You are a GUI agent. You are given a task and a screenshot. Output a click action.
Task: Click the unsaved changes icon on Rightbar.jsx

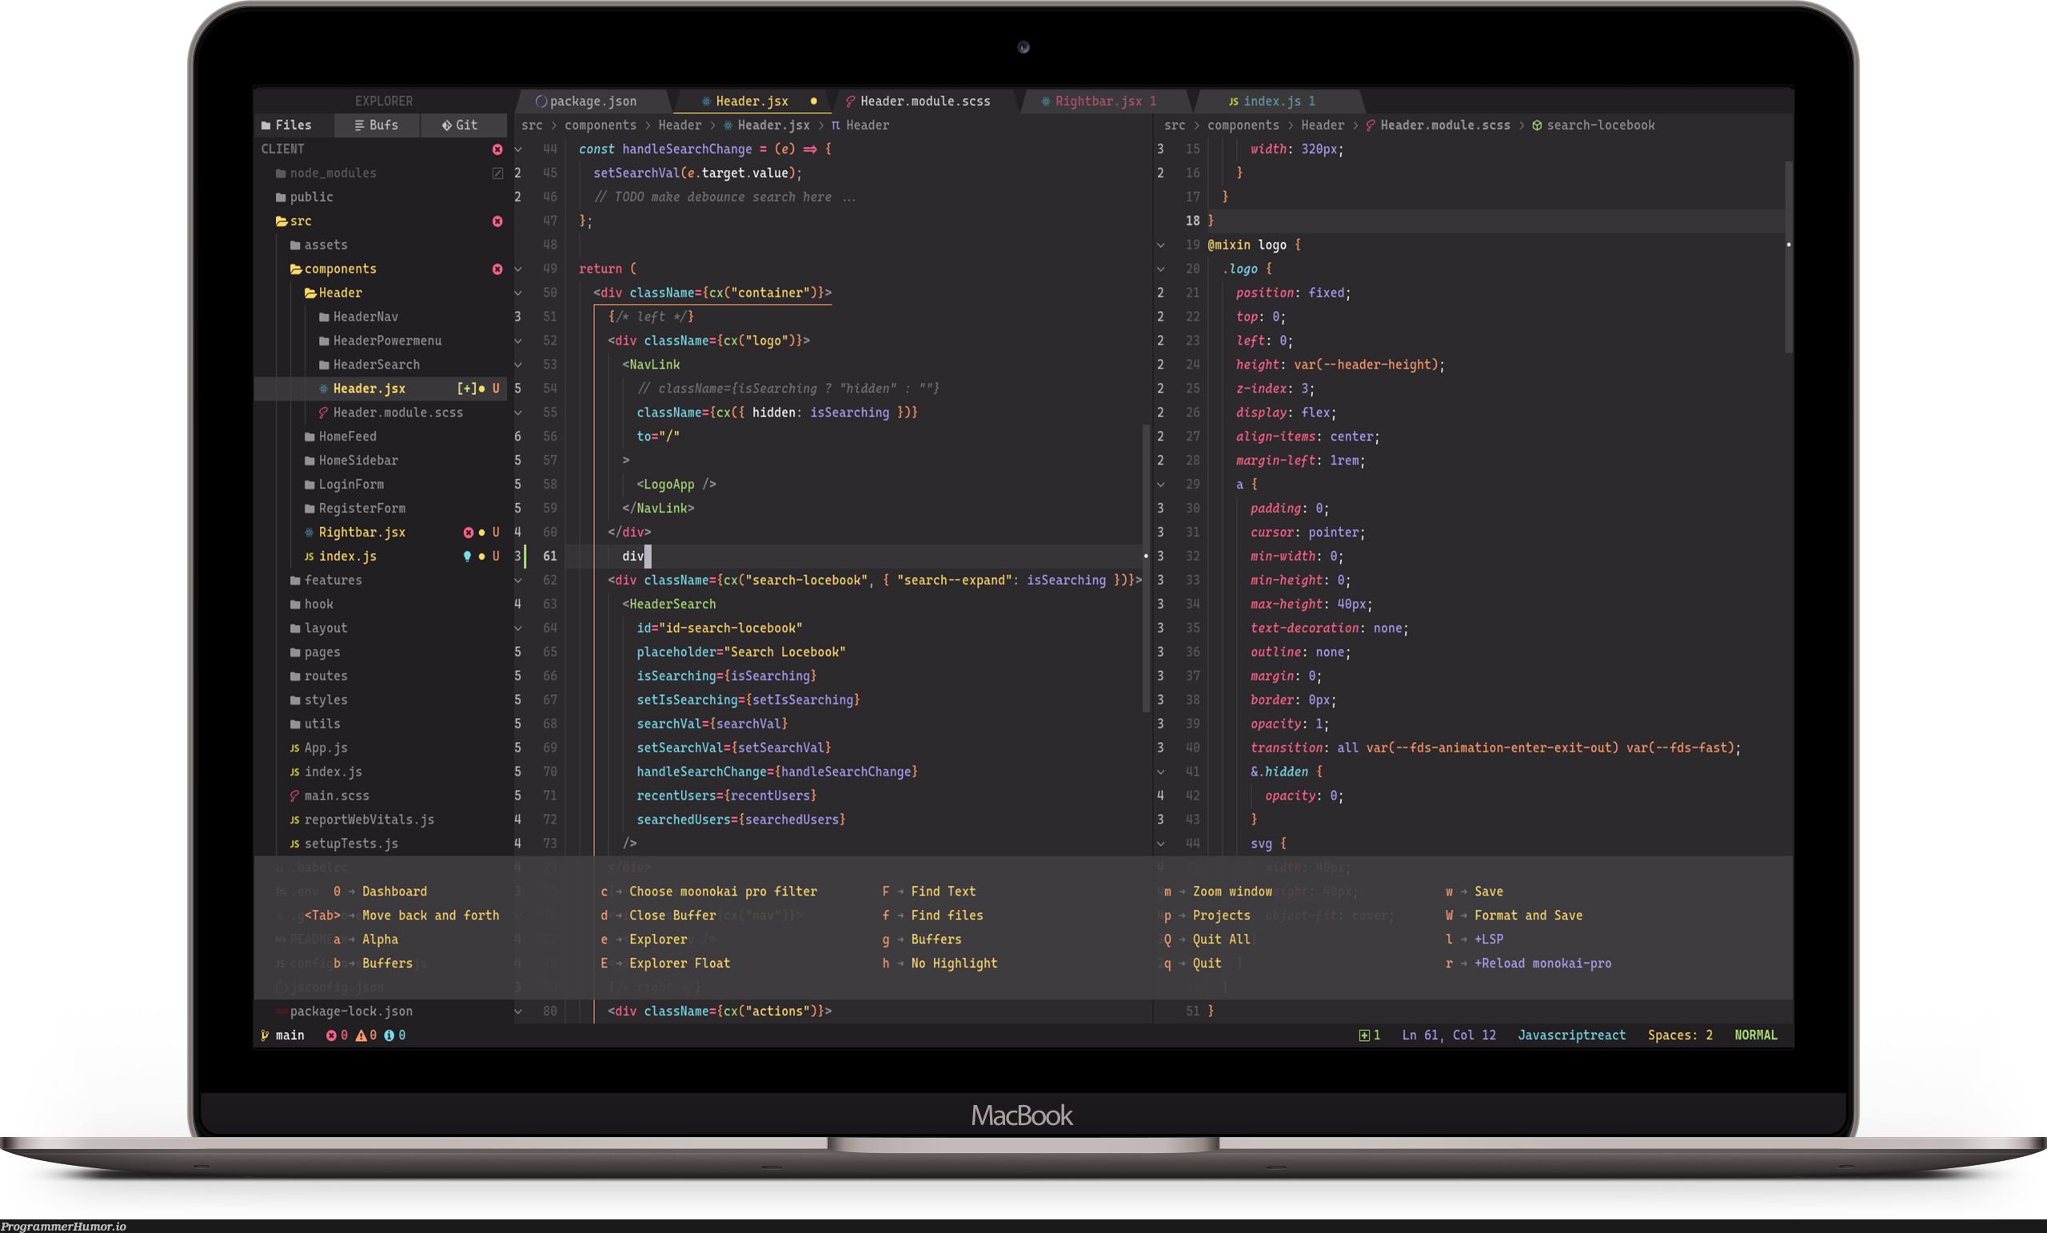click(x=481, y=533)
